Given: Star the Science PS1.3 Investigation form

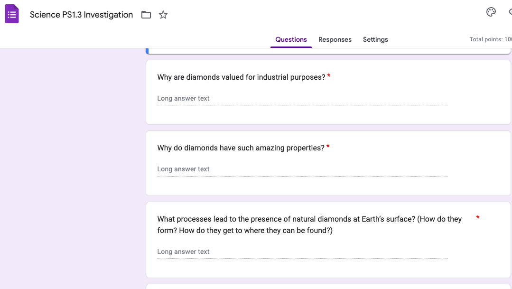Looking at the screenshot, I should (x=163, y=15).
